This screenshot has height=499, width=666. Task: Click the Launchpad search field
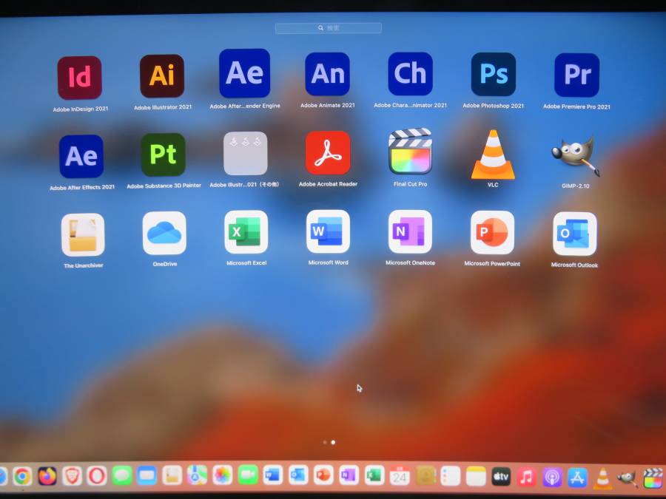(x=329, y=28)
